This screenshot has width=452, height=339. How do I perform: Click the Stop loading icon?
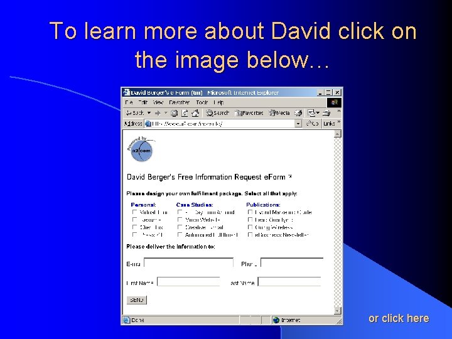[x=174, y=113]
